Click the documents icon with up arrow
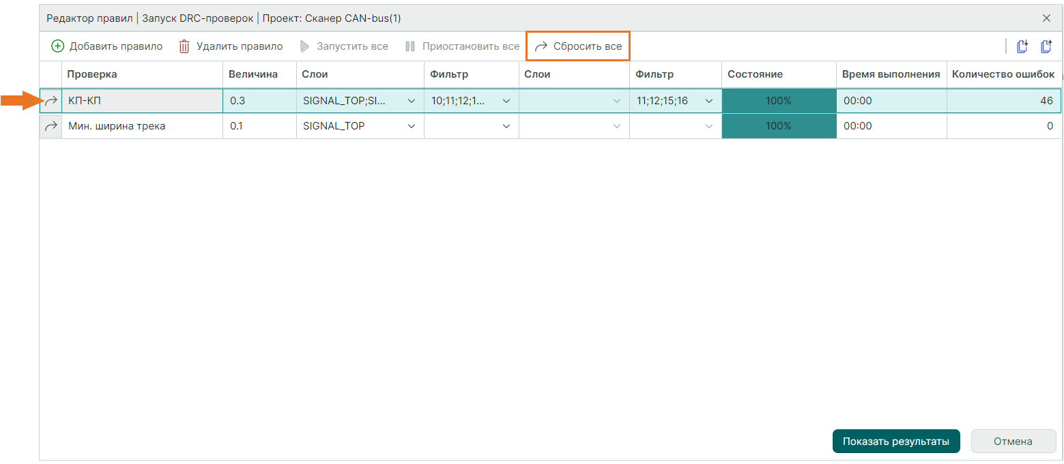The height and width of the screenshot is (464, 1064). (1046, 47)
